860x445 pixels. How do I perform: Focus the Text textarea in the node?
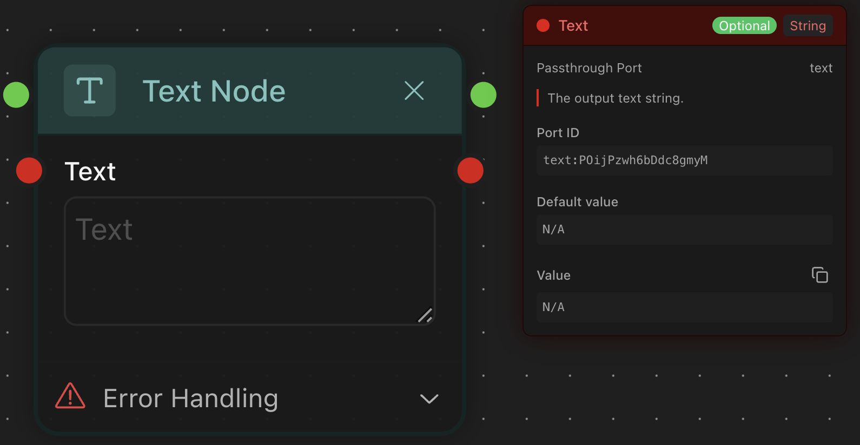coord(249,261)
